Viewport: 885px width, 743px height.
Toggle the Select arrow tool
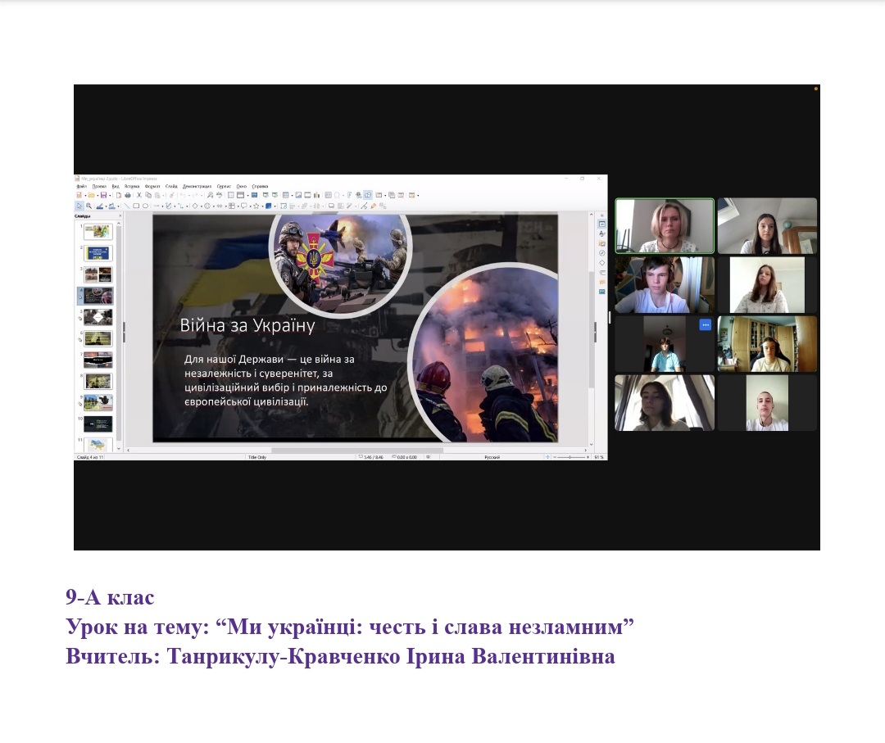click(79, 206)
